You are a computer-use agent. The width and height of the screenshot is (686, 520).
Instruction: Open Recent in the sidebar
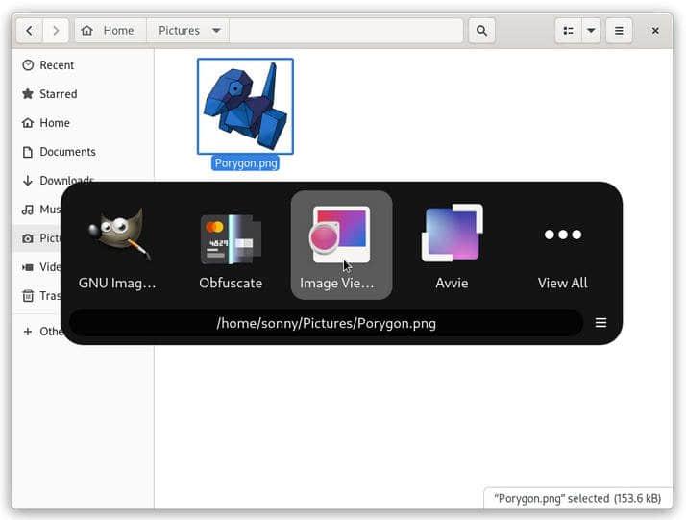[57, 65]
